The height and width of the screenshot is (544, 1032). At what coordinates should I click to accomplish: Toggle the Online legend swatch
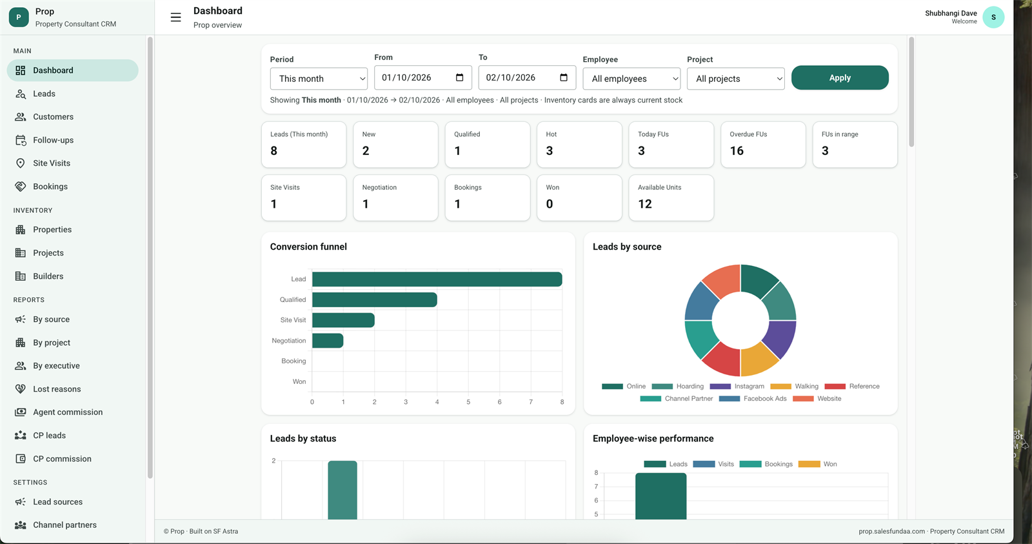click(x=612, y=387)
